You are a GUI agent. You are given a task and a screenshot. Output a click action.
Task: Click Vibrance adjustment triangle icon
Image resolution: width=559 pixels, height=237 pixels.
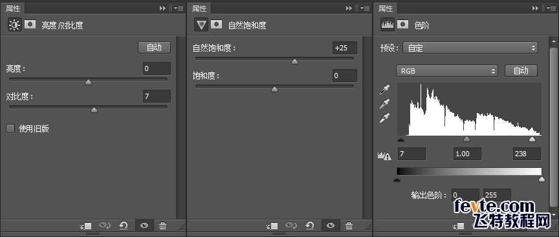(x=201, y=25)
